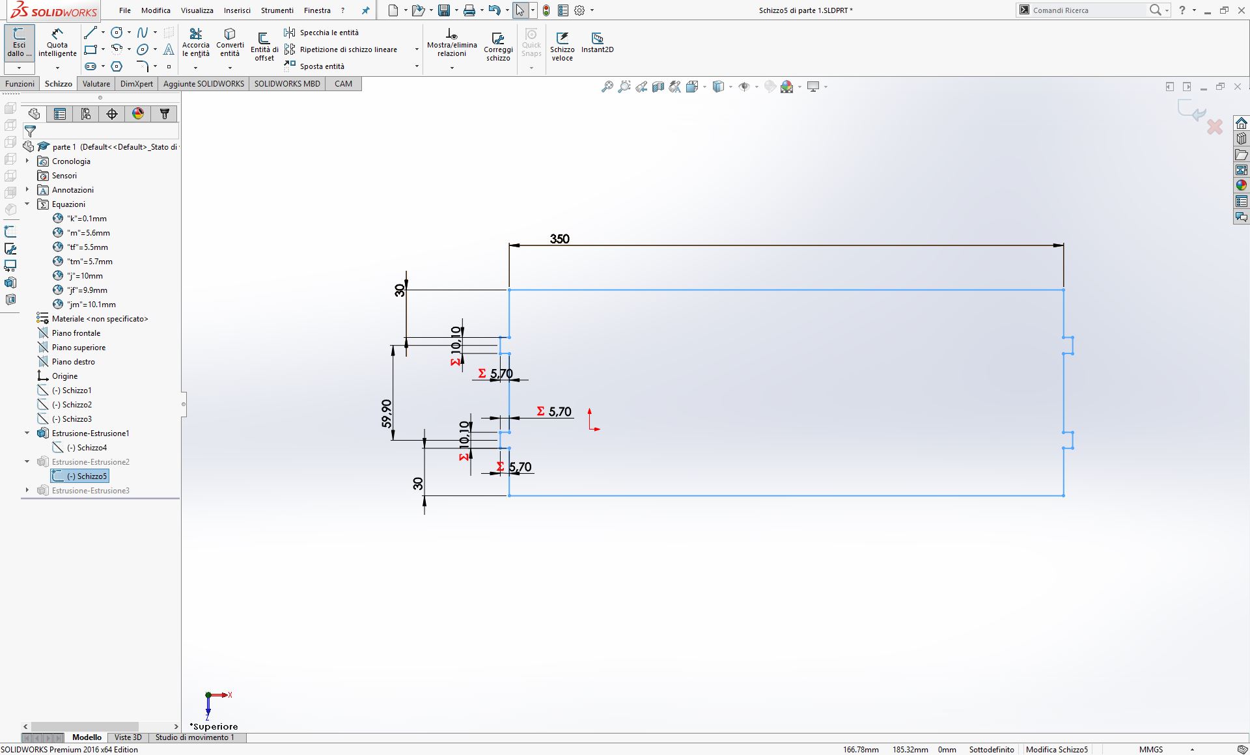Select the "jm"=10.1mm equation
The image size is (1250, 755).
click(85, 305)
